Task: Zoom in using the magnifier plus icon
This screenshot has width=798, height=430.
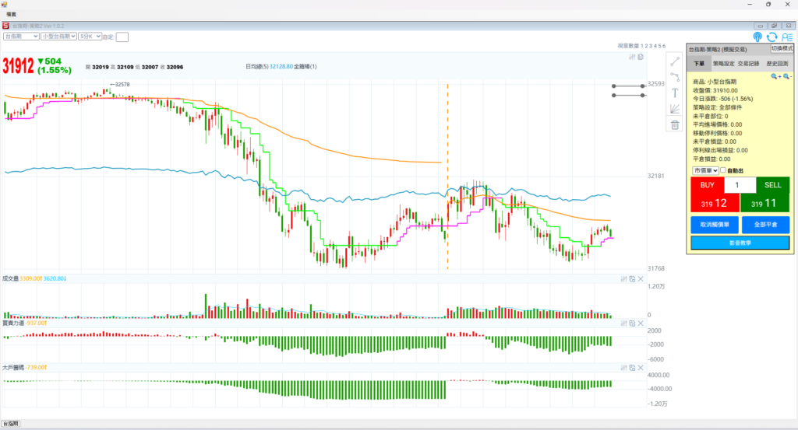Action: (x=775, y=76)
